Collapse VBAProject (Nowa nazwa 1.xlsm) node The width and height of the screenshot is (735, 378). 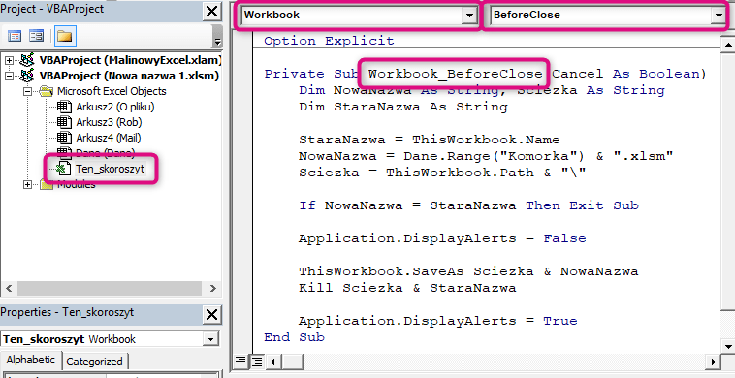click(x=9, y=76)
